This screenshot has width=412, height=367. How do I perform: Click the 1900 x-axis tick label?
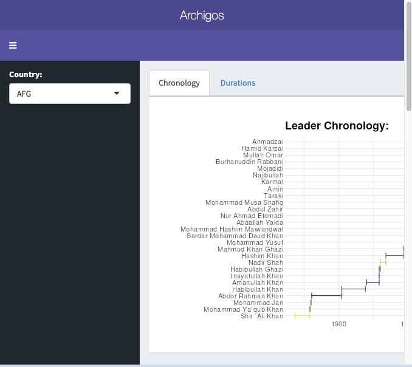click(339, 324)
